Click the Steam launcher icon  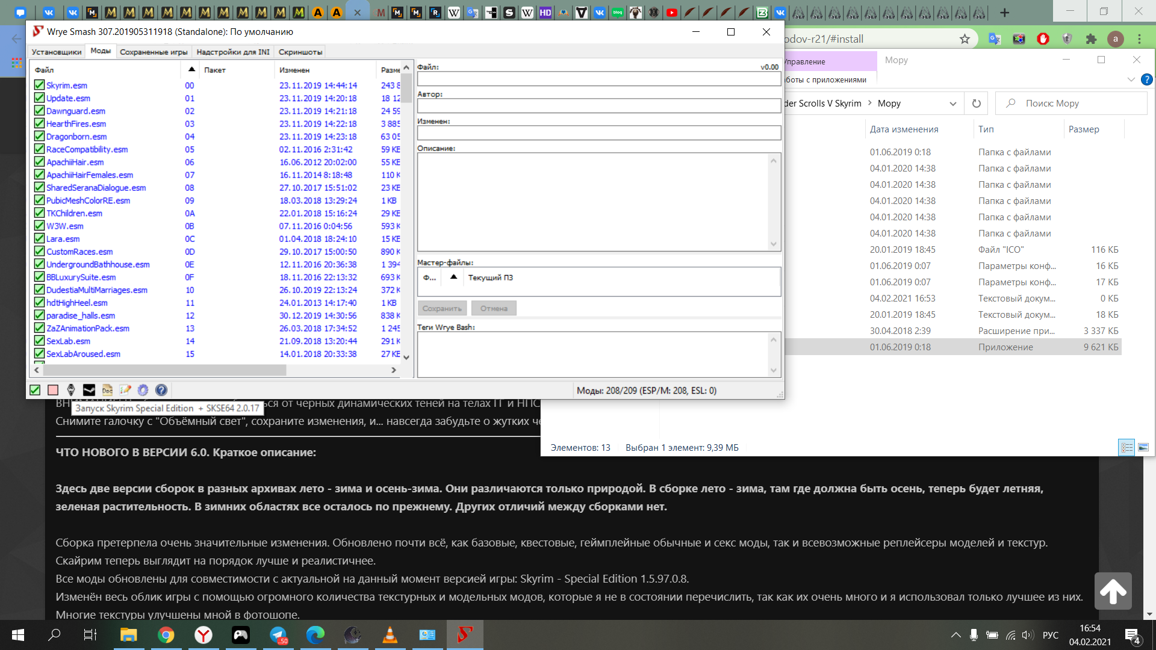(89, 390)
